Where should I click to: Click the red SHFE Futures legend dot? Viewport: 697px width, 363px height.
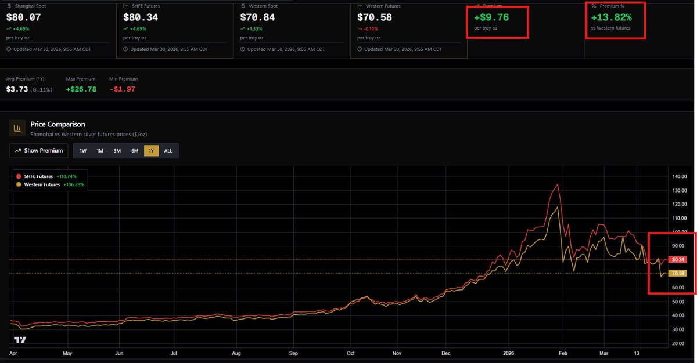19,176
